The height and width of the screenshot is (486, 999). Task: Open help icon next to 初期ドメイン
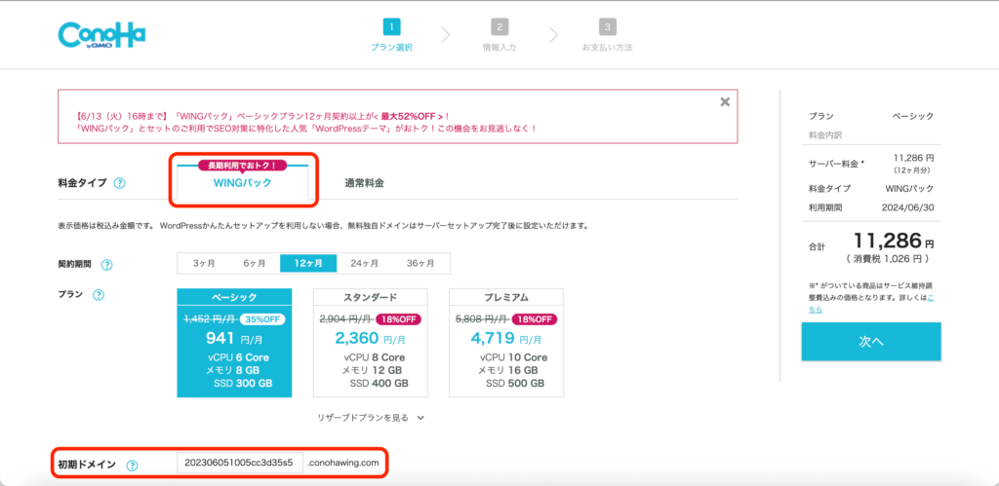point(132,465)
